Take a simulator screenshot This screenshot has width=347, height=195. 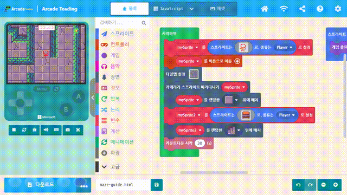[x=67, y=130]
